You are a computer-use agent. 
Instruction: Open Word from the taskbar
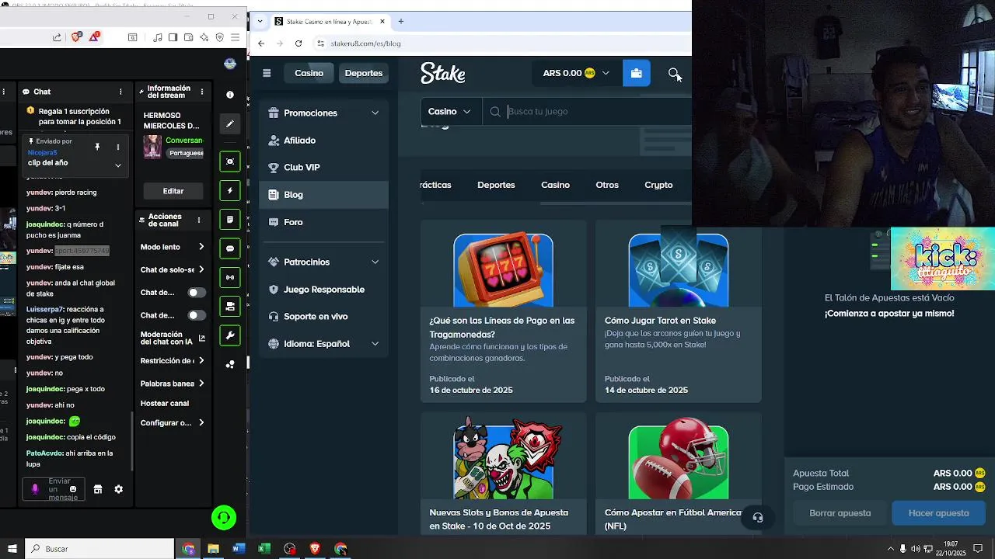[239, 549]
